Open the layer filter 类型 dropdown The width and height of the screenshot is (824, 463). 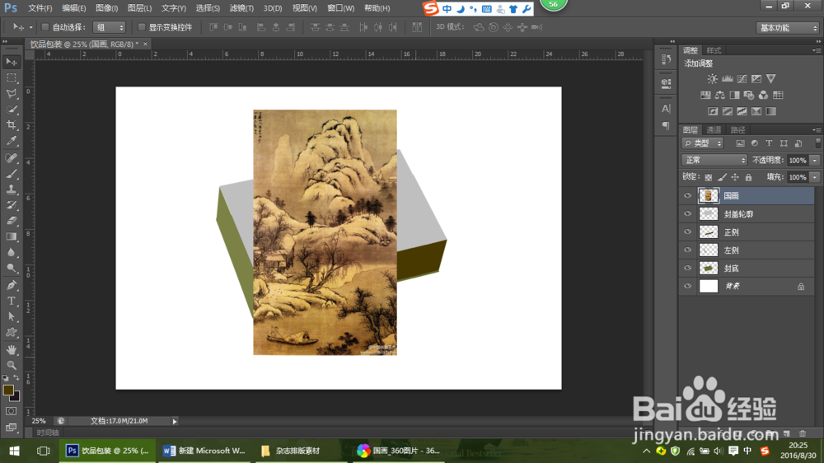click(x=703, y=143)
